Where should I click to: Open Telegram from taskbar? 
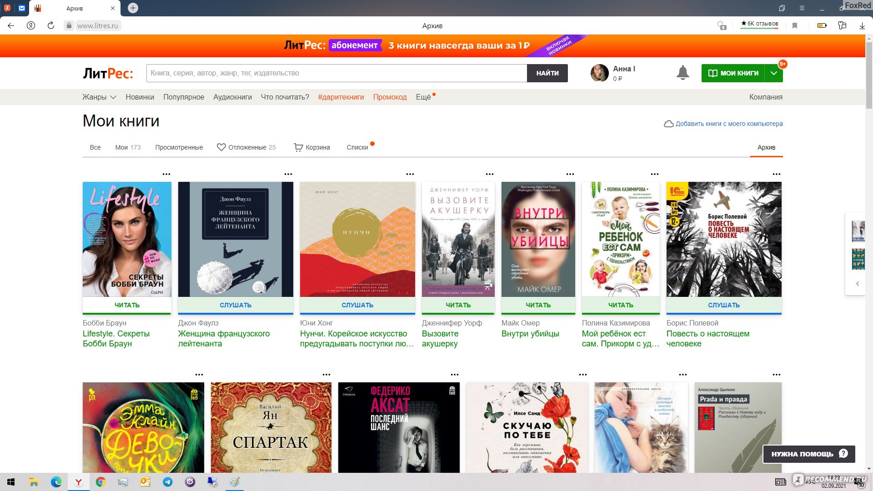[168, 482]
